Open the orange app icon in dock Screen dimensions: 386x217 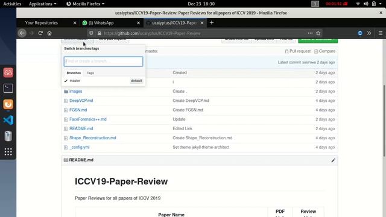(8, 104)
